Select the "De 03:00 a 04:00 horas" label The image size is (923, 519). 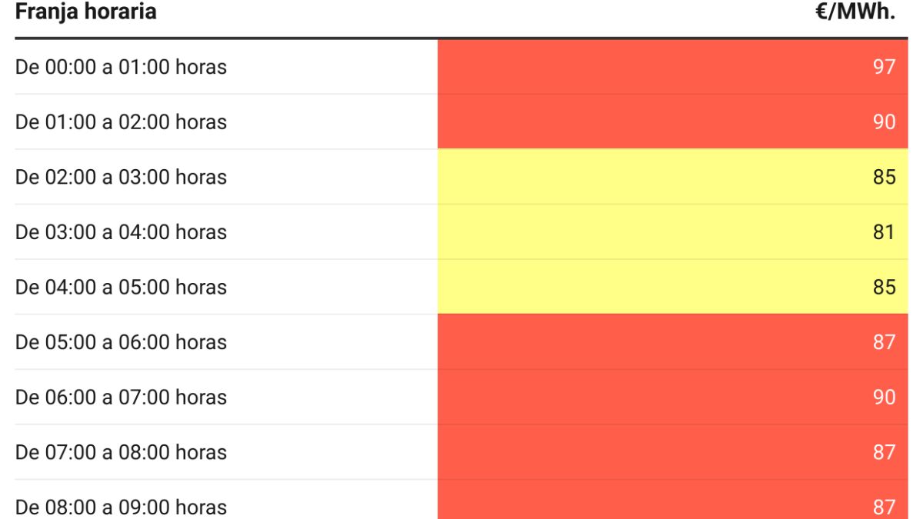click(121, 232)
